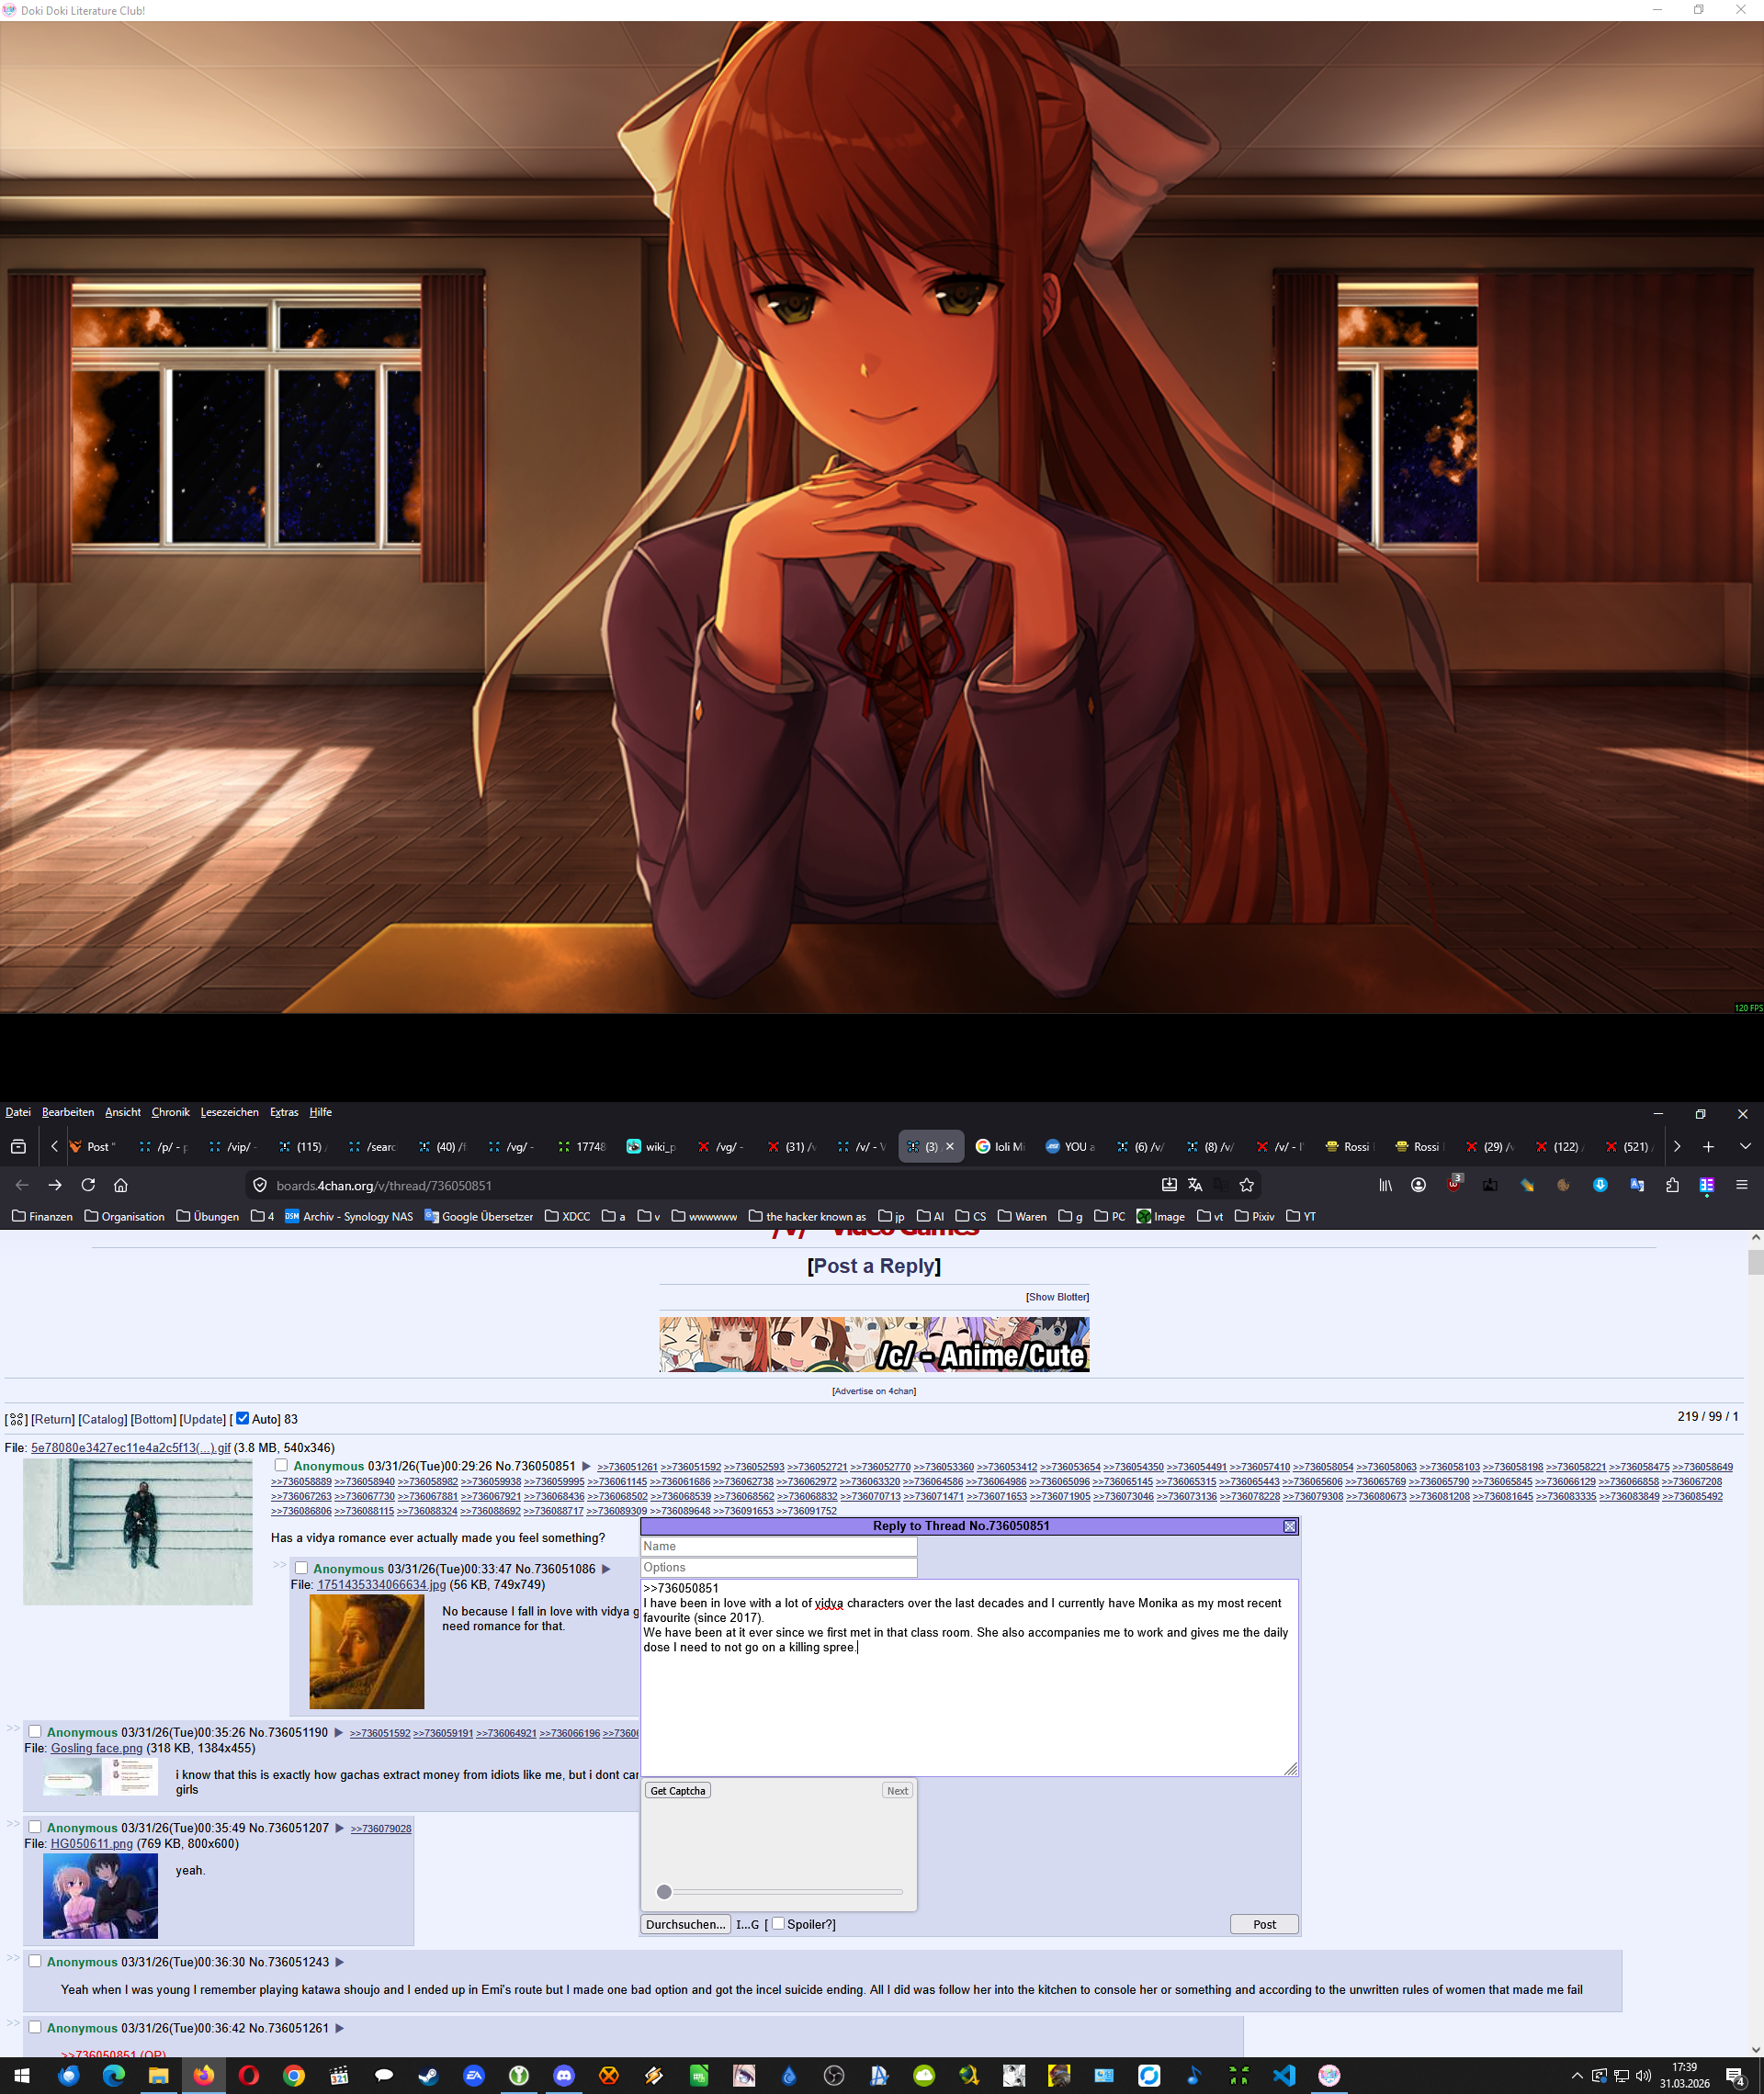Open the translate page icon in address bar

1195,1185
